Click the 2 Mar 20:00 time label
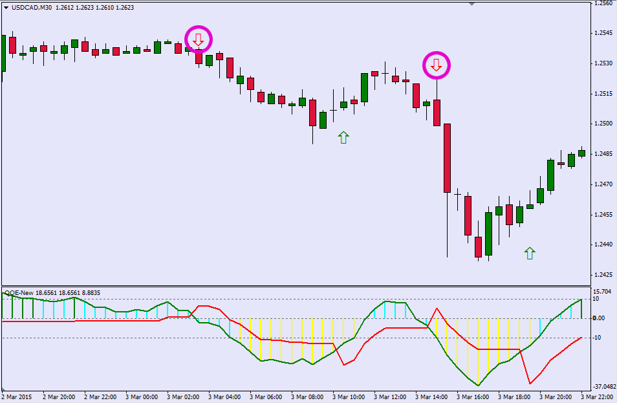This screenshot has height=403, width=617. (x=59, y=397)
